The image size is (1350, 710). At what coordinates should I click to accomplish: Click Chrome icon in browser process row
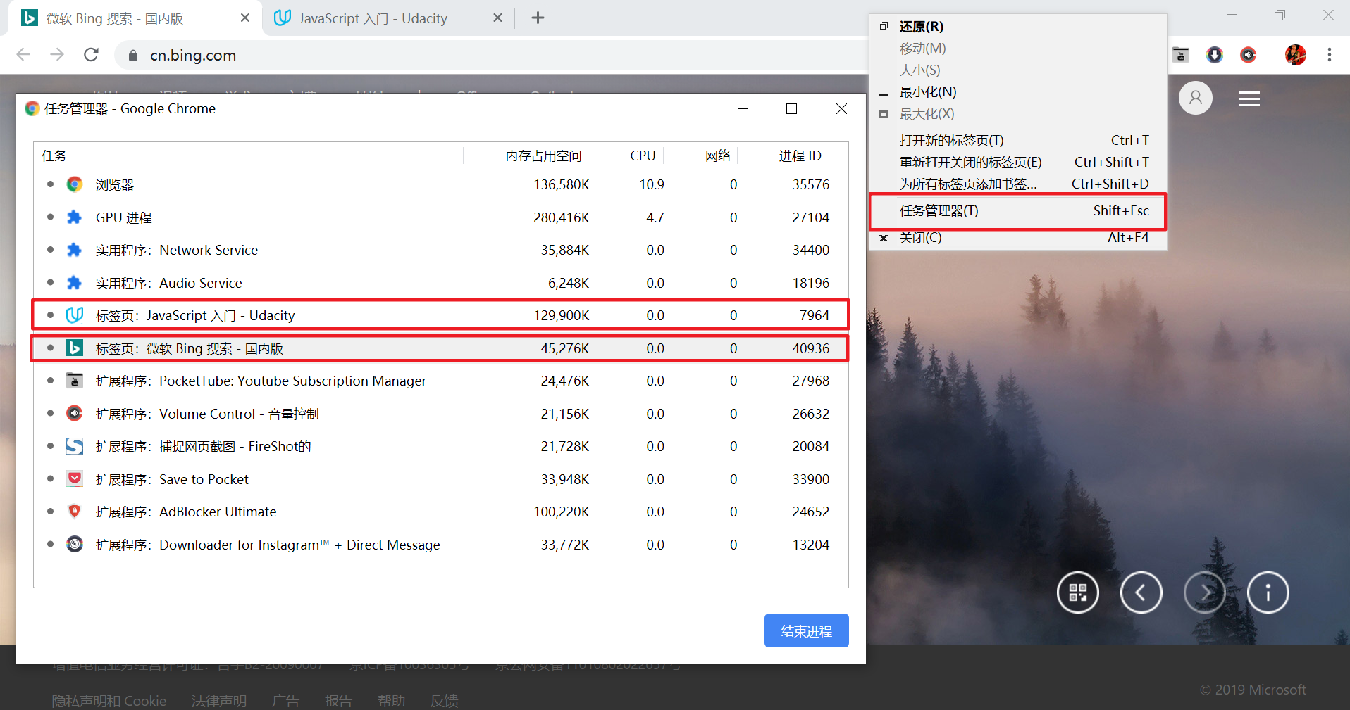click(x=75, y=184)
